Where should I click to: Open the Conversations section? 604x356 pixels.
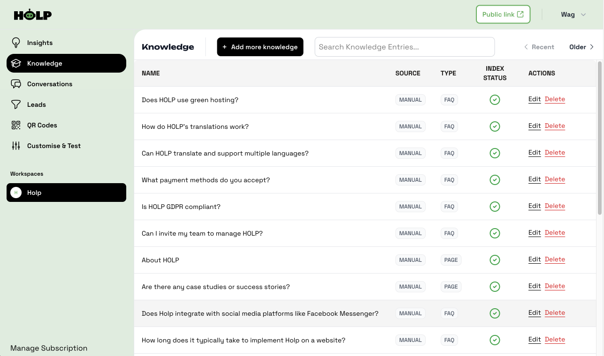tap(66, 84)
